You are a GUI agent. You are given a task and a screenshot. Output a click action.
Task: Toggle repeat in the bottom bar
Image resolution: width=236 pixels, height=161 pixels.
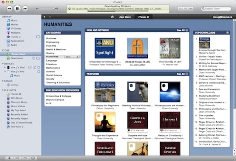25,158
